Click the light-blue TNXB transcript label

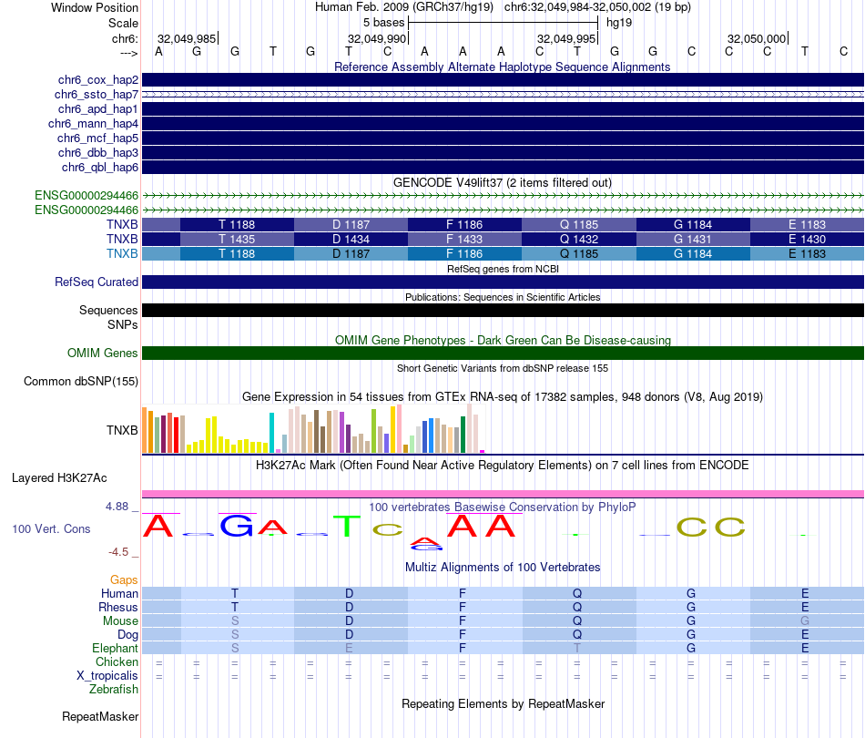coord(122,253)
